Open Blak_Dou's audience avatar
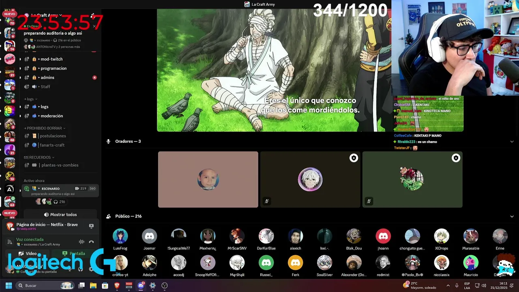This screenshot has height=292, width=519. pos(354,236)
